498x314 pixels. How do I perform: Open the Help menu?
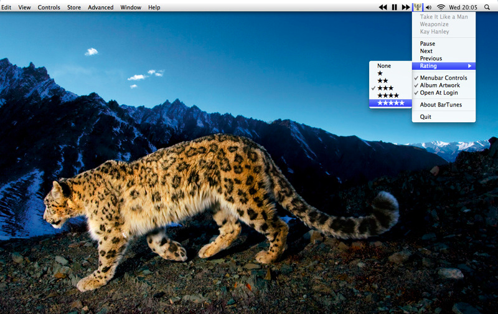coord(154,7)
